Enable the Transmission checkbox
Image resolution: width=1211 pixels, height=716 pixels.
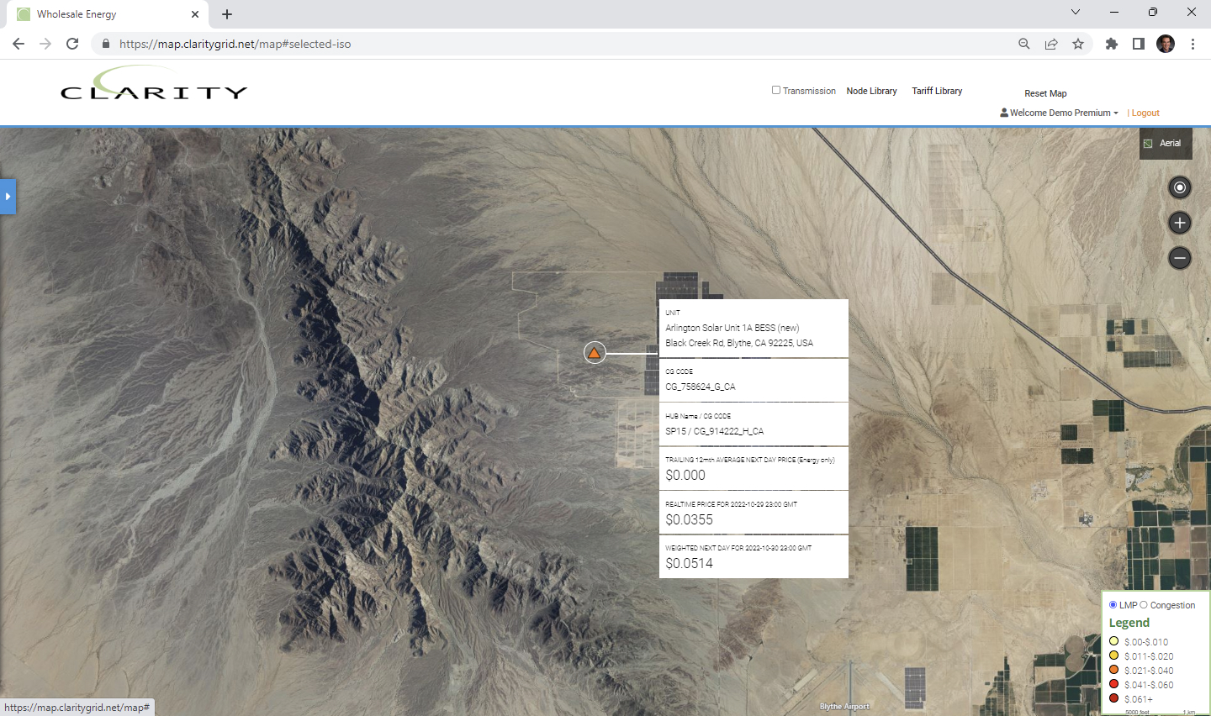click(776, 90)
